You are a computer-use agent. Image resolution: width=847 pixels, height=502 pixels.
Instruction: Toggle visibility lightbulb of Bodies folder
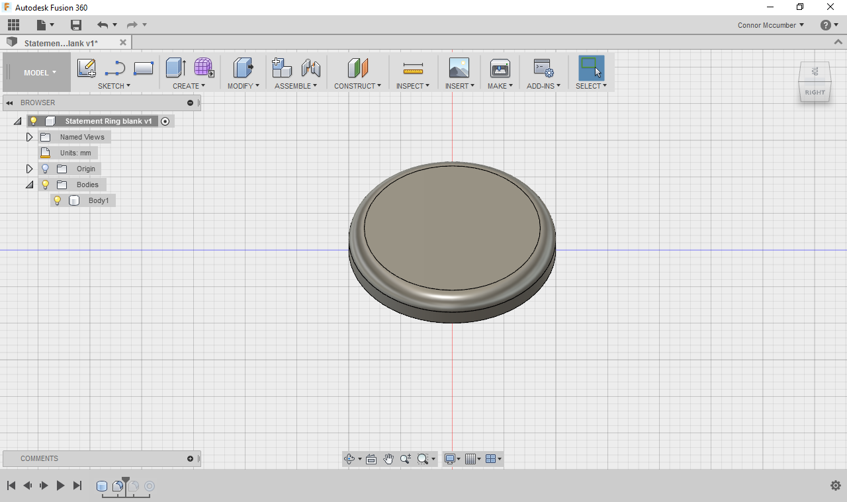[x=46, y=185]
